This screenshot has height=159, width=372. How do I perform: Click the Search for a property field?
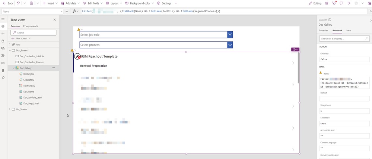point(344,38)
